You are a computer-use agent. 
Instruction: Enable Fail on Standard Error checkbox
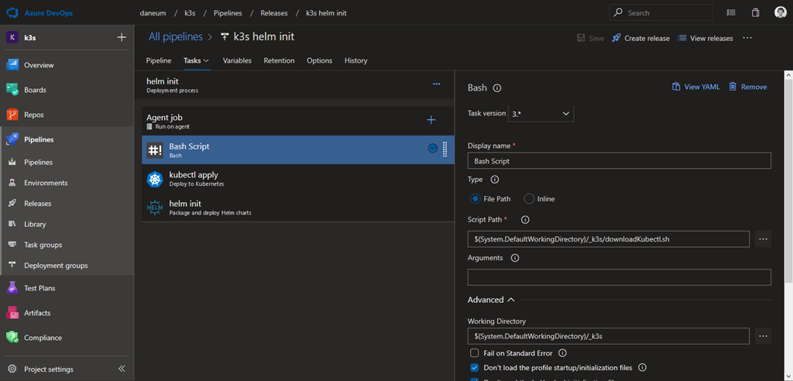coord(475,353)
